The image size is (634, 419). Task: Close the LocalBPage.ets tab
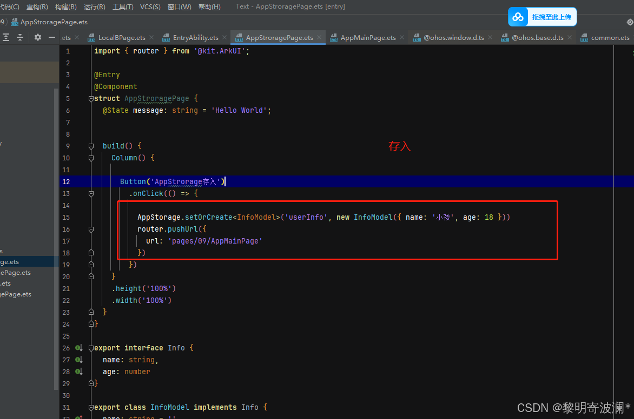pyautogui.click(x=151, y=37)
